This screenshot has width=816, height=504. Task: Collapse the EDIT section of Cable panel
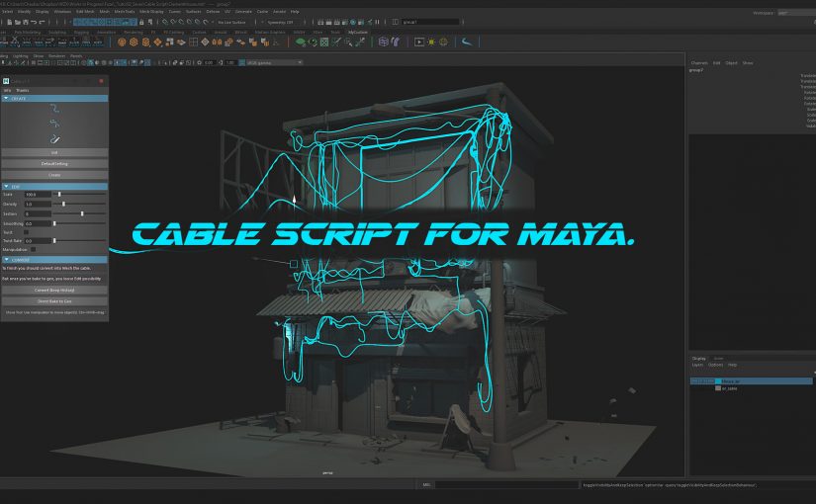(x=54, y=186)
